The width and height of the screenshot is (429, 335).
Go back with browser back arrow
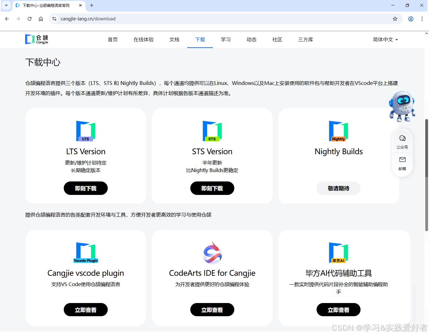click(x=7, y=19)
